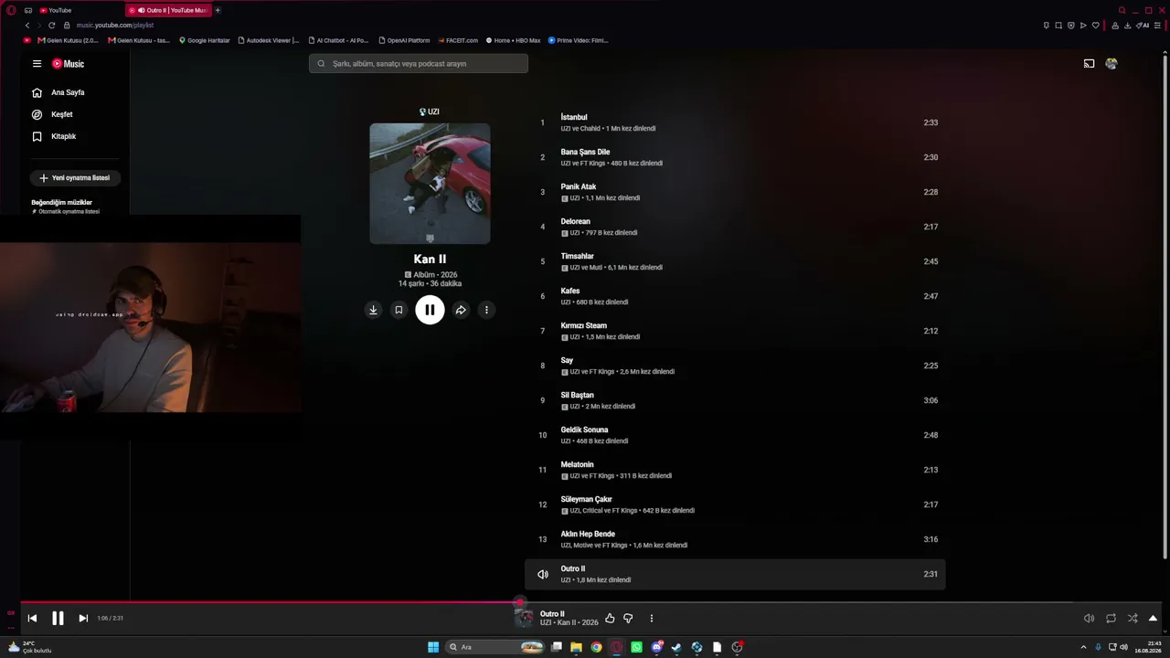This screenshot has width=1170, height=658.
Task: Toggle repeat mode
Action: click(x=1111, y=619)
